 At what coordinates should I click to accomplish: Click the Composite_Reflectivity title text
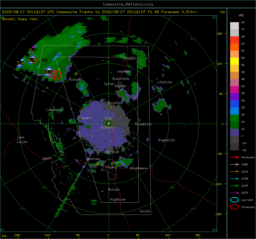128,4
